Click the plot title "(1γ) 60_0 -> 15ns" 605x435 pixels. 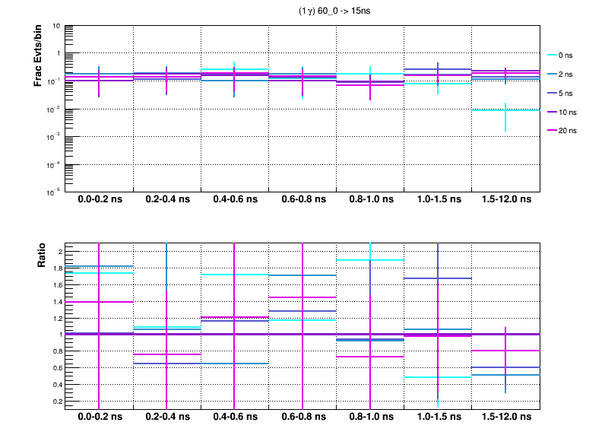click(335, 11)
